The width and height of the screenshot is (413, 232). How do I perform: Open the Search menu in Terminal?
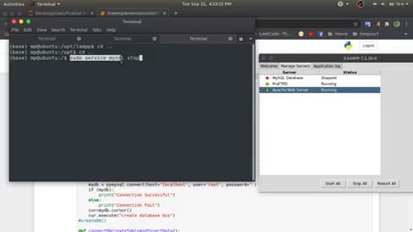[58, 30]
